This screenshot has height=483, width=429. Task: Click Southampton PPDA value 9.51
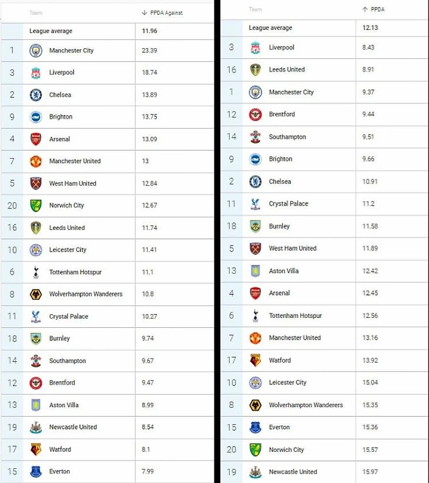[368, 137]
